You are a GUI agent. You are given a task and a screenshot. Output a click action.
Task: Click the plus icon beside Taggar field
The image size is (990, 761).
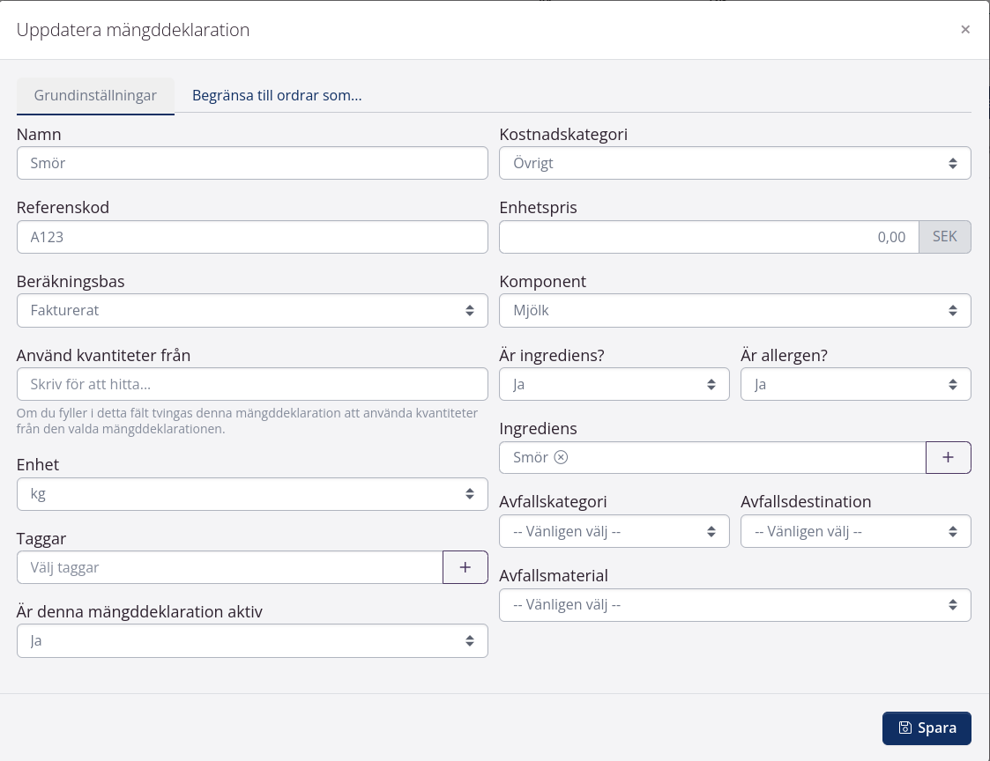[465, 567]
